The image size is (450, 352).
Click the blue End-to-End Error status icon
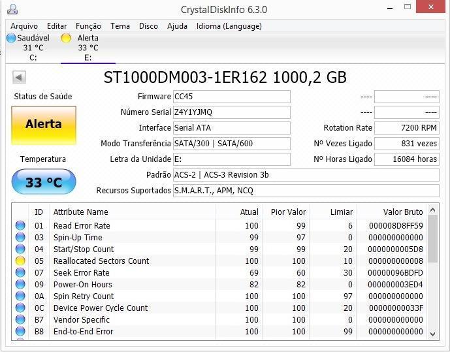click(20, 332)
